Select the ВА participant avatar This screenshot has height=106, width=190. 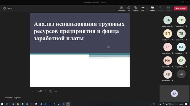click(167, 20)
